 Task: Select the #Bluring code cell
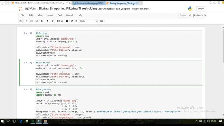tap(118, 44)
